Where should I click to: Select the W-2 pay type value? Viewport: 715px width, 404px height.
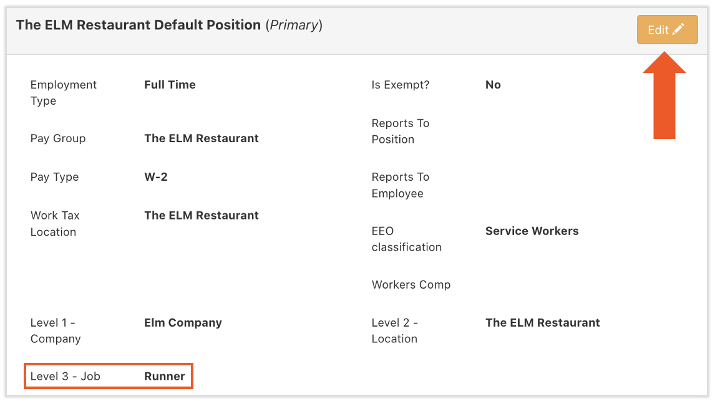[x=156, y=177]
